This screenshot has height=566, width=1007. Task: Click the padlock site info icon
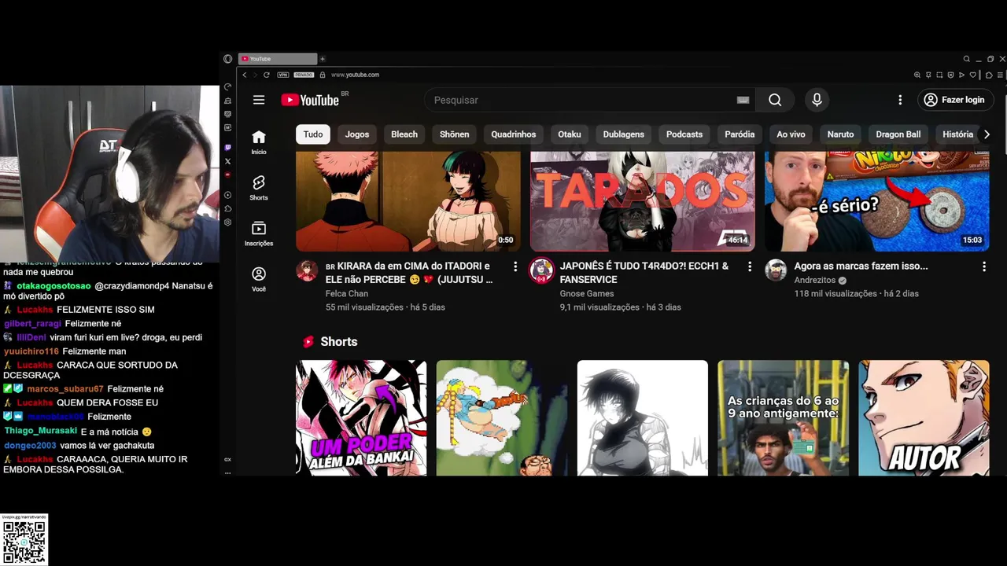pos(323,75)
